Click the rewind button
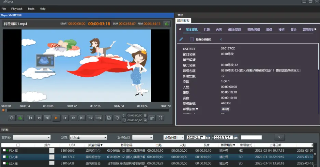This screenshot has height=167, width=320. click(39, 118)
